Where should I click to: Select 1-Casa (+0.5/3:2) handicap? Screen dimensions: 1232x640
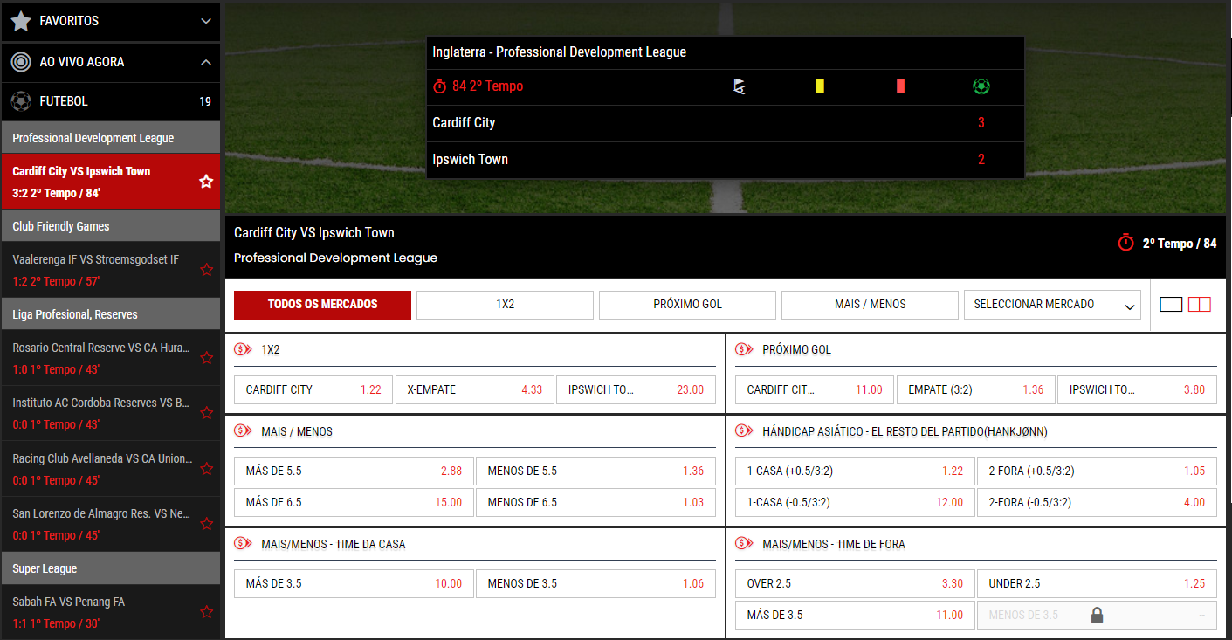click(x=855, y=471)
